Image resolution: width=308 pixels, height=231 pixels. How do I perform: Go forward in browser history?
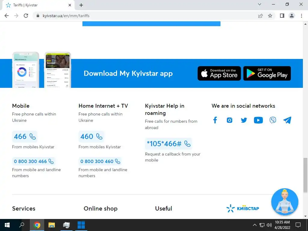(x=16, y=16)
